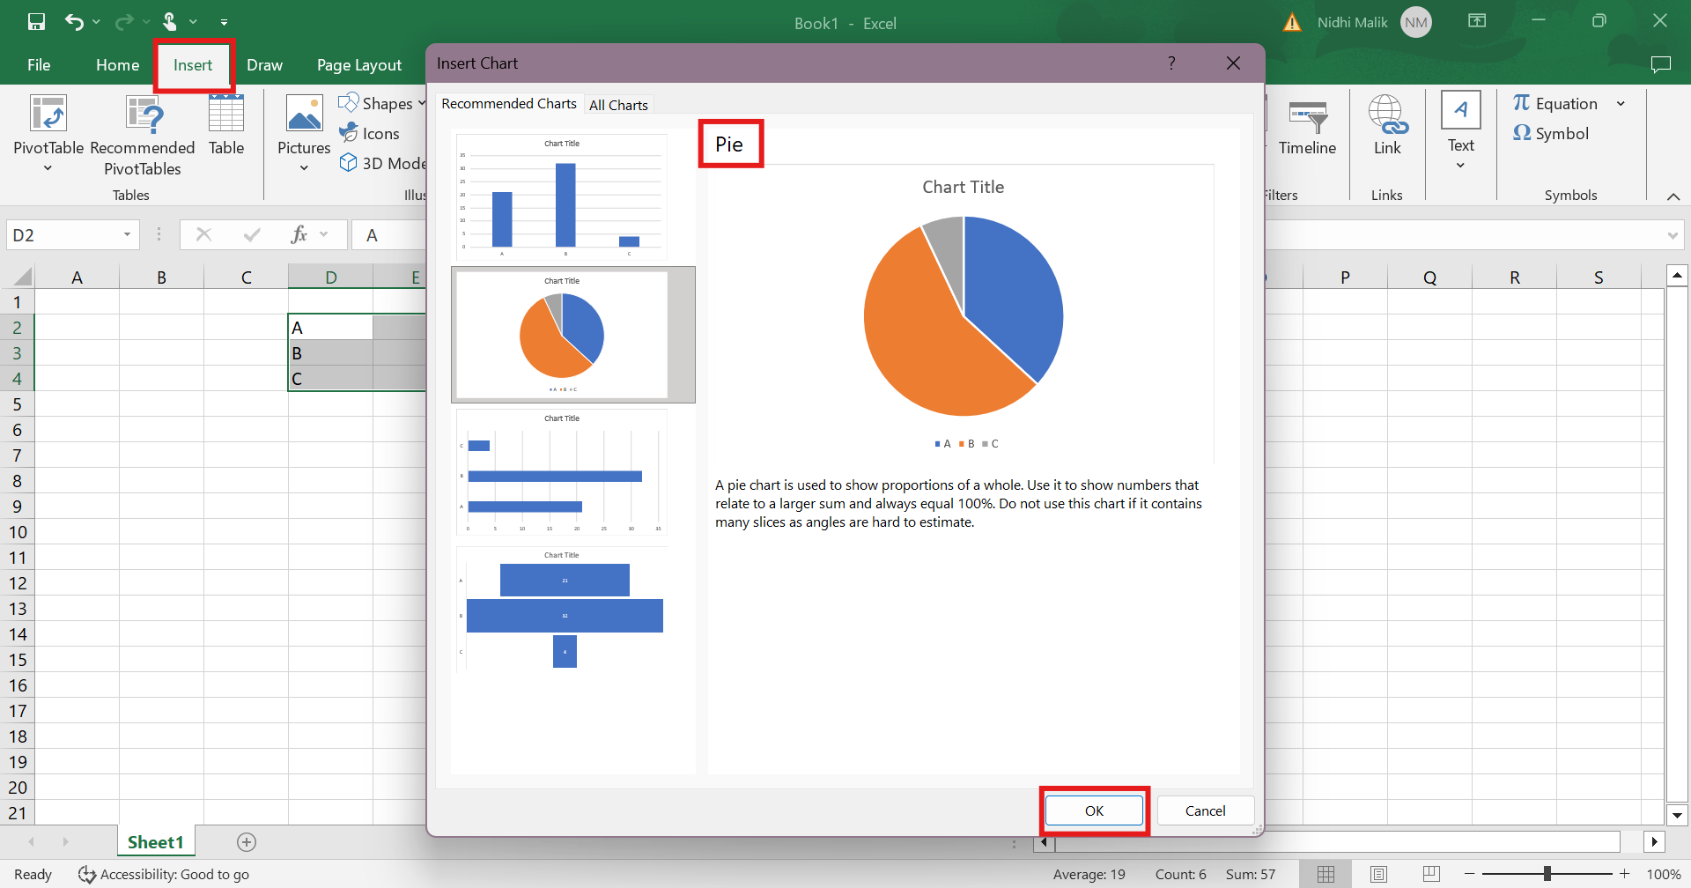Click the 100% zoom level
Viewport: 1691px width, 888px height.
pos(1663,875)
